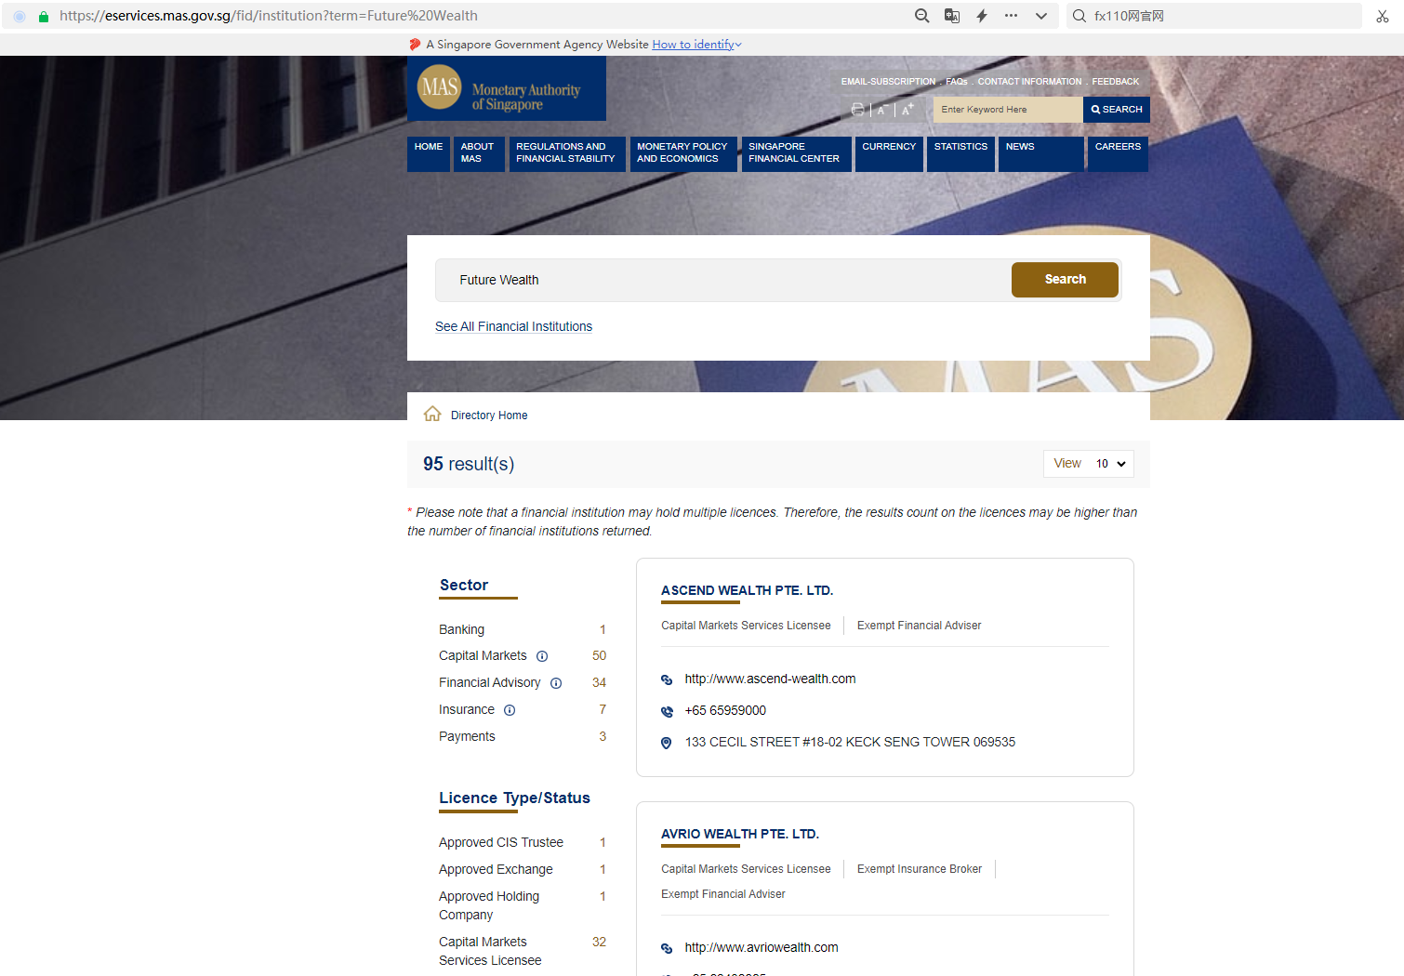Click the CONTACT INFORMATION link

pos(1029,82)
